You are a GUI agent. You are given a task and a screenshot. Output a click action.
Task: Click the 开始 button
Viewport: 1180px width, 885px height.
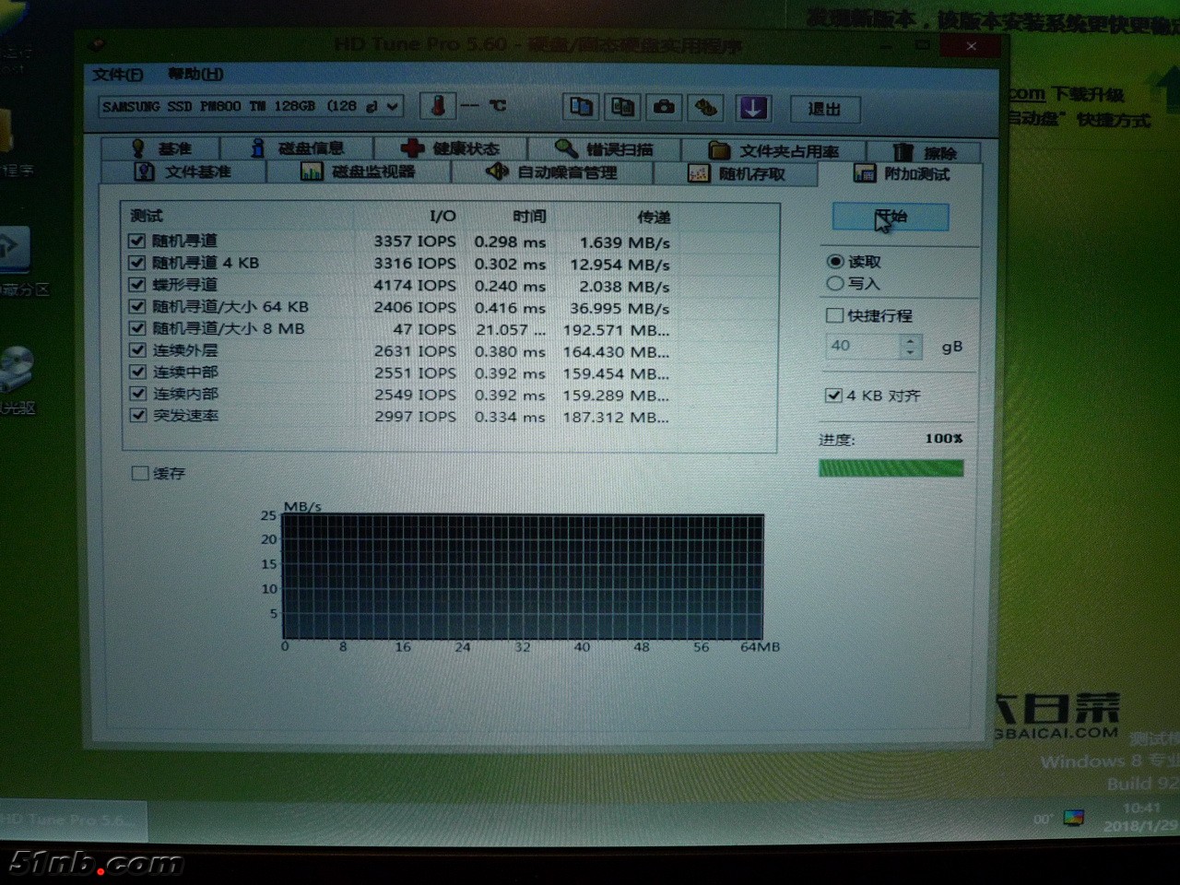click(890, 218)
